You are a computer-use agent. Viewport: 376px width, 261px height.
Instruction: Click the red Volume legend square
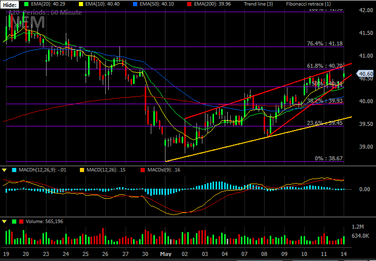coord(21,222)
